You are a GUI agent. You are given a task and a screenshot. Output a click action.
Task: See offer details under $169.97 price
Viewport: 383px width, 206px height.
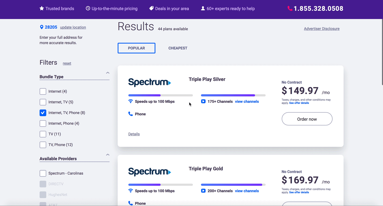tap(299, 192)
